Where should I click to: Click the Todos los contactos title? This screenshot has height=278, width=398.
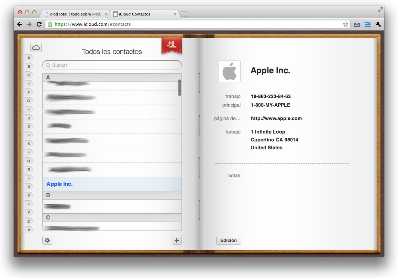pyautogui.click(x=112, y=52)
